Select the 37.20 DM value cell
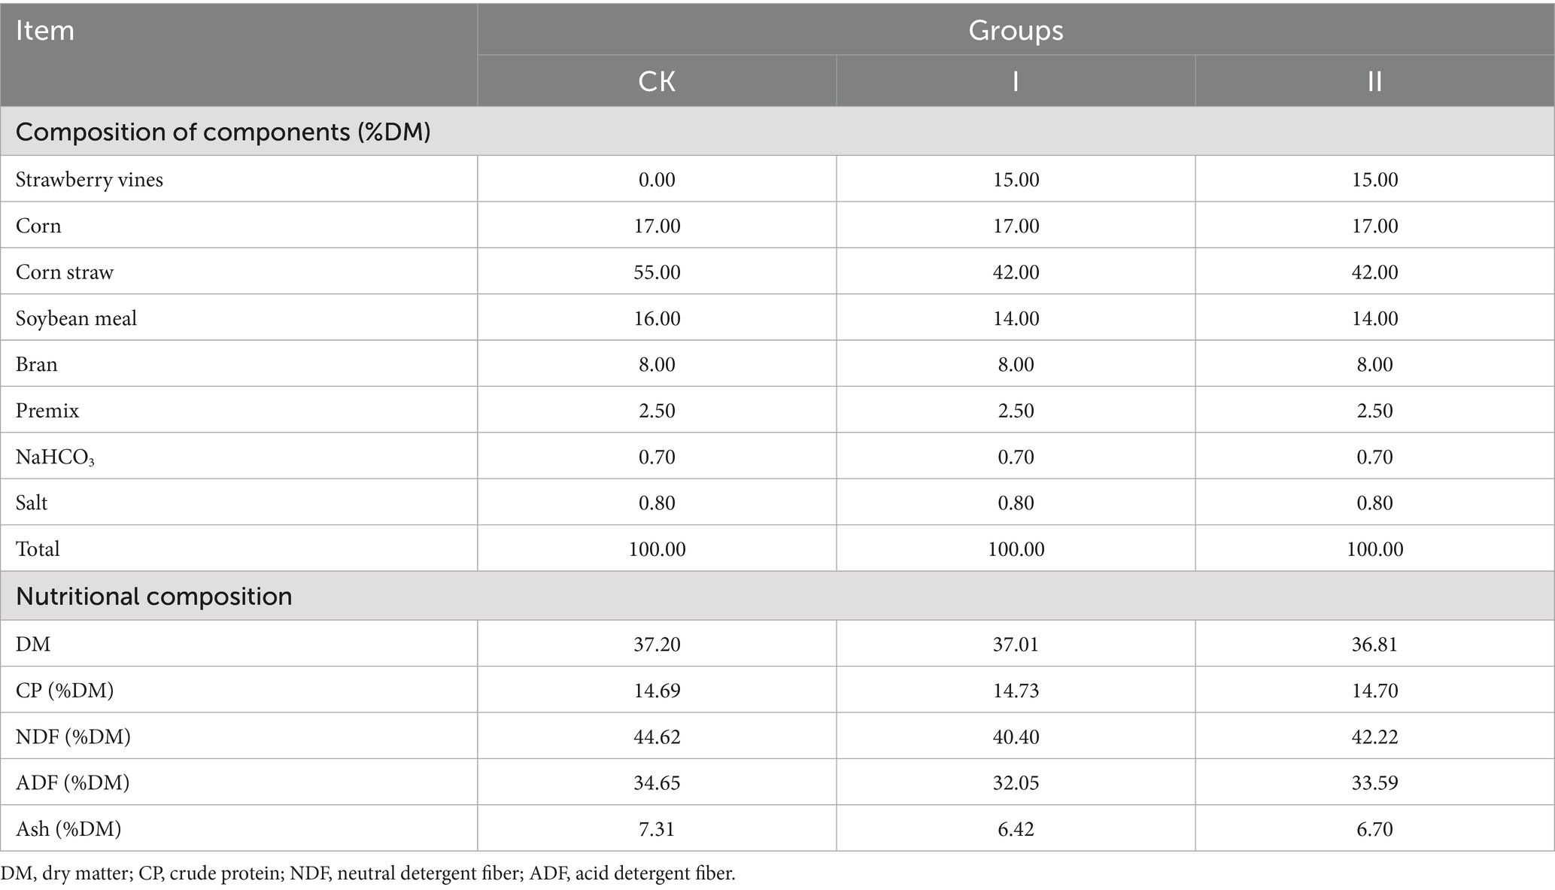 (657, 644)
